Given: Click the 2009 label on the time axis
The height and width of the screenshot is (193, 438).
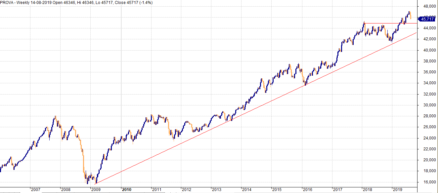Looking at the screenshot, I should pos(96,190).
